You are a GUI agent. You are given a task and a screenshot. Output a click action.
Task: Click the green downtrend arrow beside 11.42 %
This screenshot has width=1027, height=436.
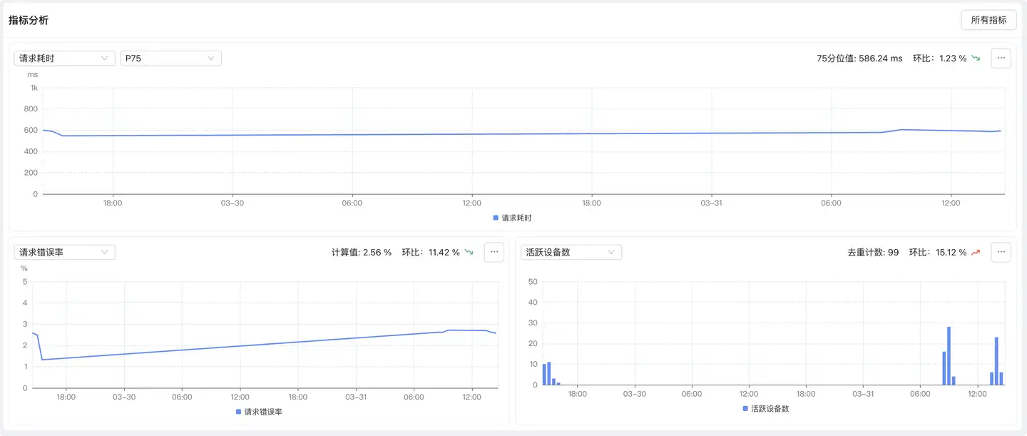[x=469, y=252]
